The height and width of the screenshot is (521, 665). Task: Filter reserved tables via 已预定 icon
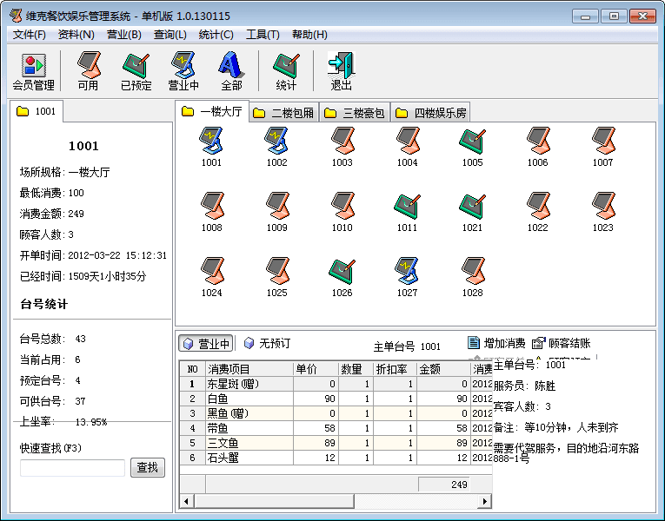pyautogui.click(x=136, y=70)
